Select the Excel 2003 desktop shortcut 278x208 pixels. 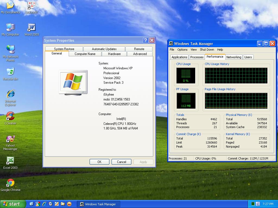tap(11, 163)
